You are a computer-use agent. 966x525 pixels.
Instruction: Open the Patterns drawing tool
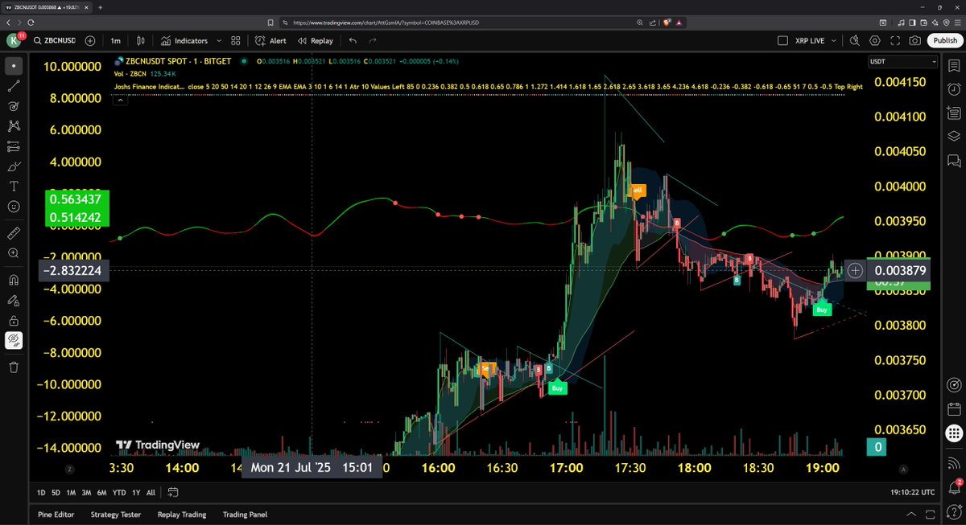pos(14,126)
